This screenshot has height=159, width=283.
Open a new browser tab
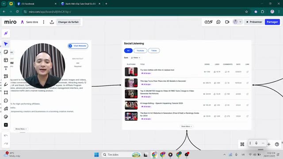[106, 4]
